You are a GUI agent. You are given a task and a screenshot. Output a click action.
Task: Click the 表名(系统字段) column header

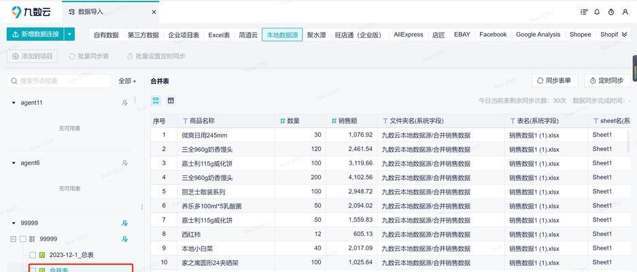[x=547, y=121]
